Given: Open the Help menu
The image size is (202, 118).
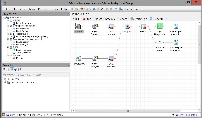Looking at the screenshot, I should (64, 9).
